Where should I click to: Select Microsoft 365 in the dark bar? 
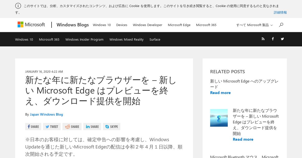click(x=49, y=39)
